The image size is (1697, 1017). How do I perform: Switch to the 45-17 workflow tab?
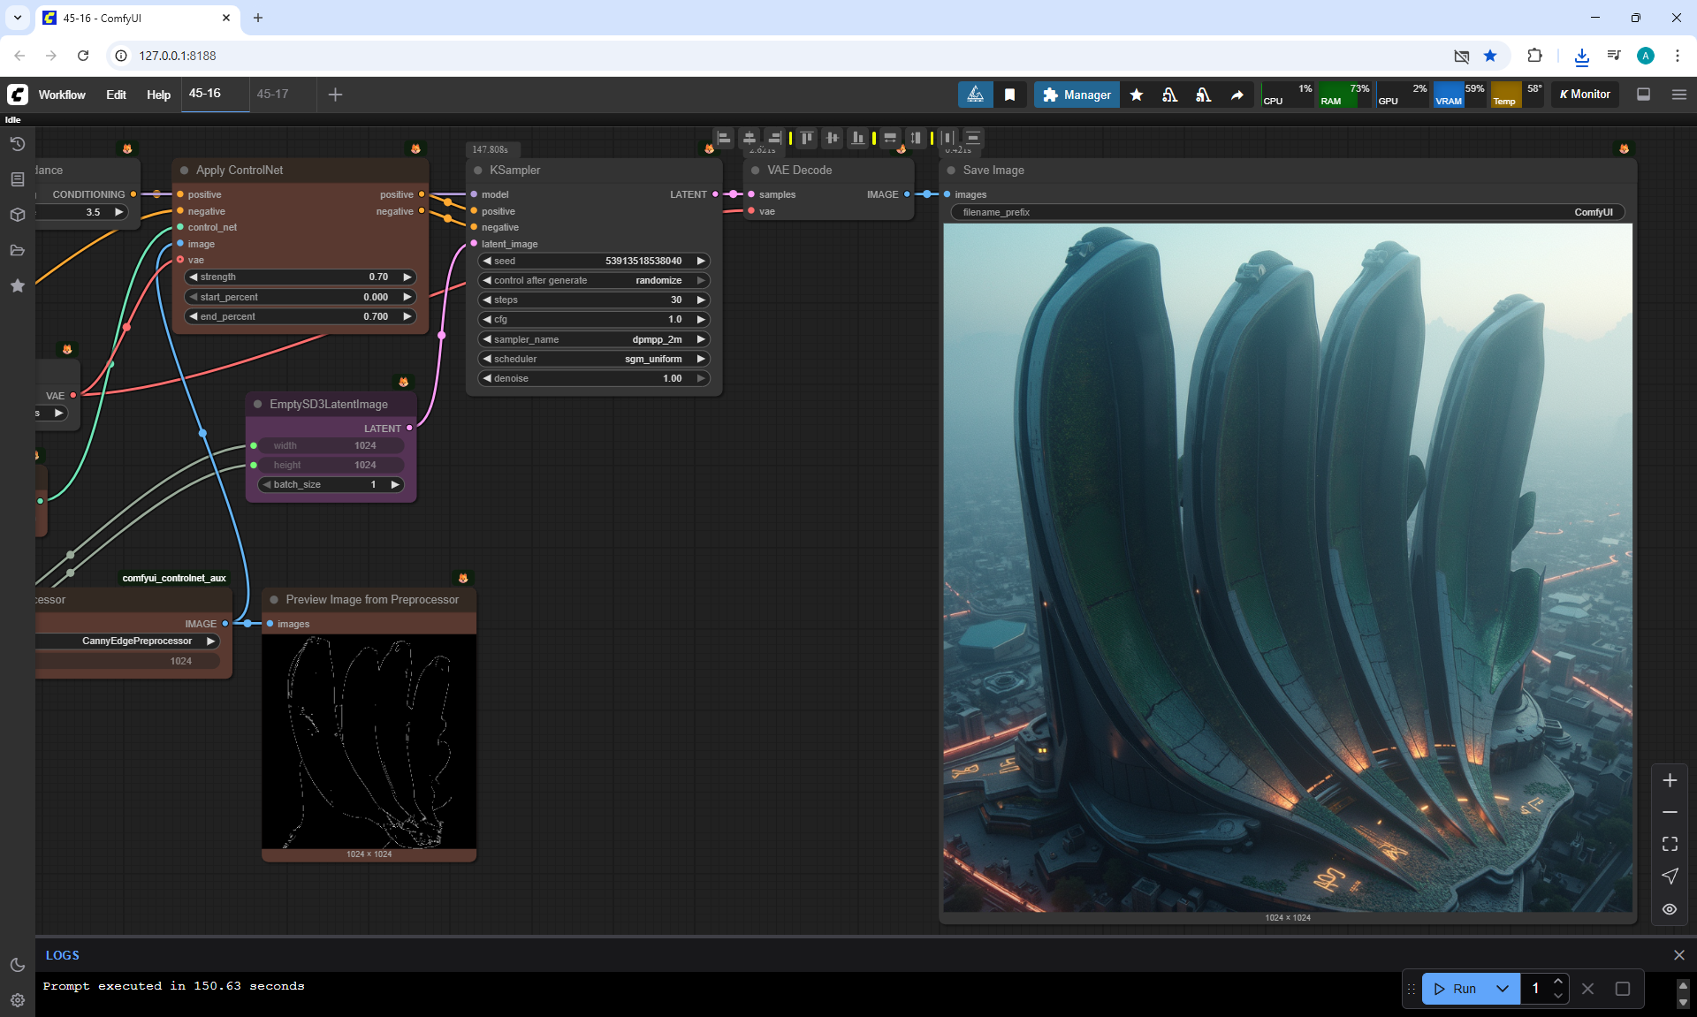(x=273, y=94)
